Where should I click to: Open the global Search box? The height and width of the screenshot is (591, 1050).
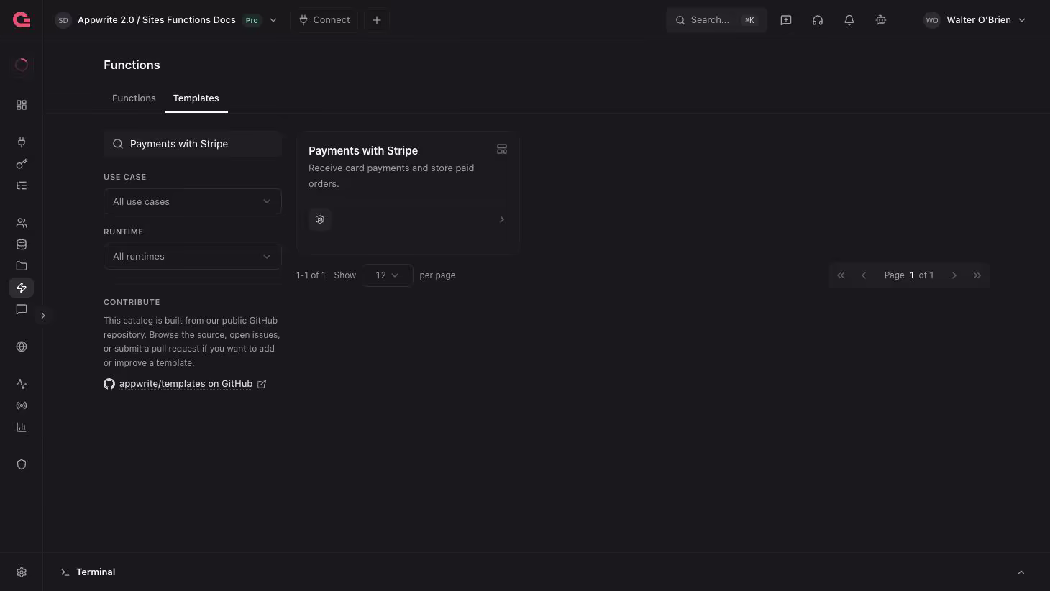point(716,20)
